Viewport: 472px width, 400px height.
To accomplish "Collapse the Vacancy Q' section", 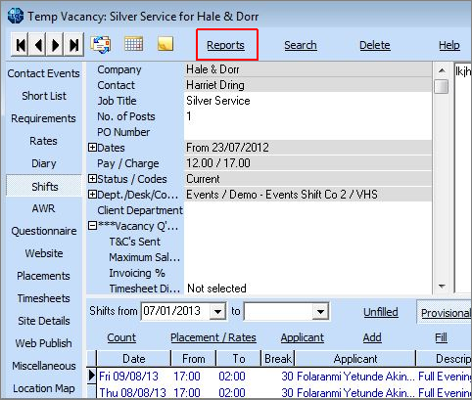I will (92, 226).
